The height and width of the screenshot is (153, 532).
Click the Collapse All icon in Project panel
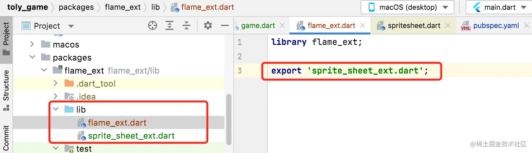pyautogui.click(x=186, y=25)
